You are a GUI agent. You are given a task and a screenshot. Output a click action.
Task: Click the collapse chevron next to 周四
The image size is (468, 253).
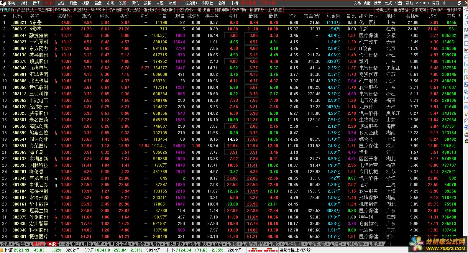[x=445, y=3]
